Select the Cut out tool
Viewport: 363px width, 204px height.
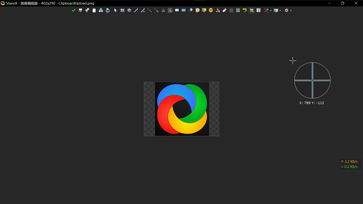[258, 10]
